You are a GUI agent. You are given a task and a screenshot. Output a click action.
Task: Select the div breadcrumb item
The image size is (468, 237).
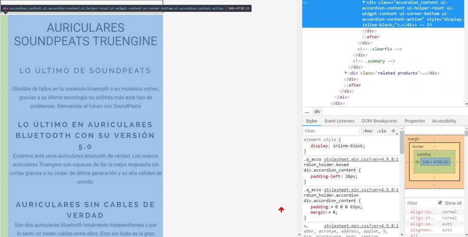(317, 111)
